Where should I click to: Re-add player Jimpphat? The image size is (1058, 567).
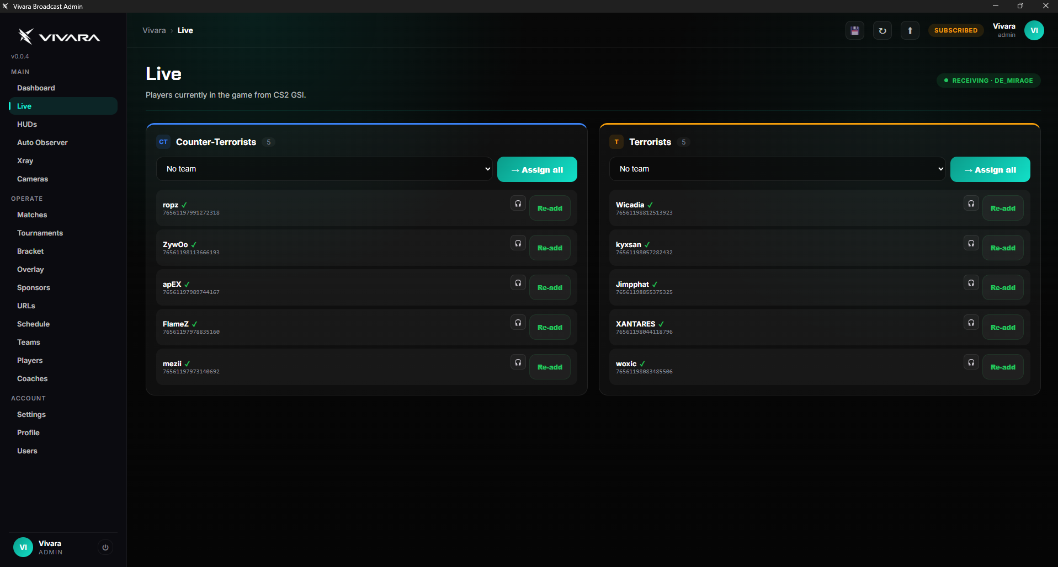[x=1003, y=287]
